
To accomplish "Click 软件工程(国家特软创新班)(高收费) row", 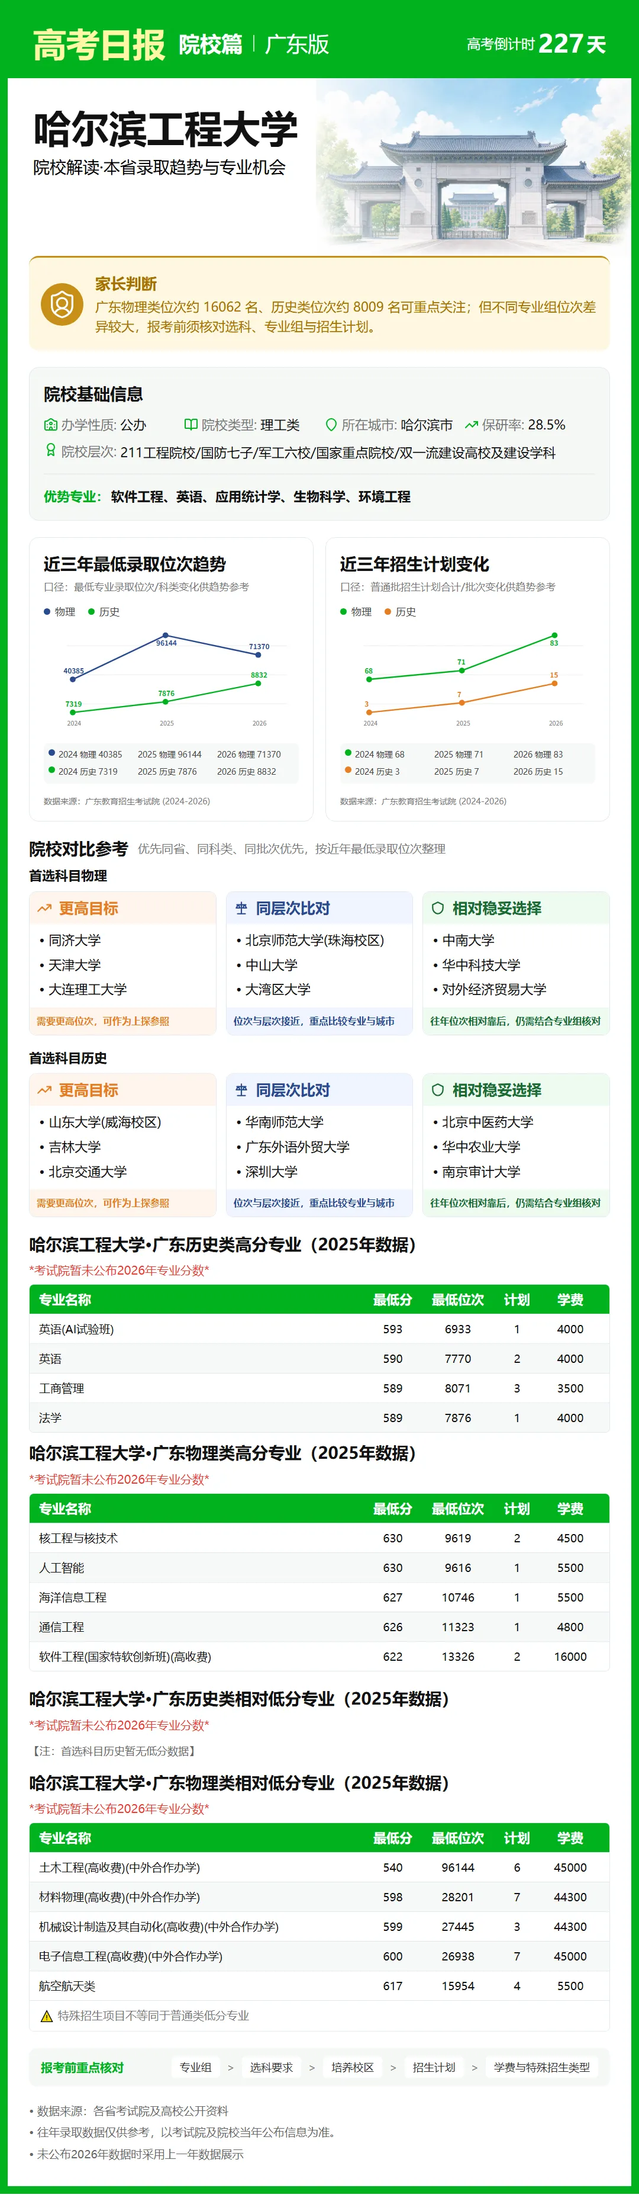I will coord(319,1656).
